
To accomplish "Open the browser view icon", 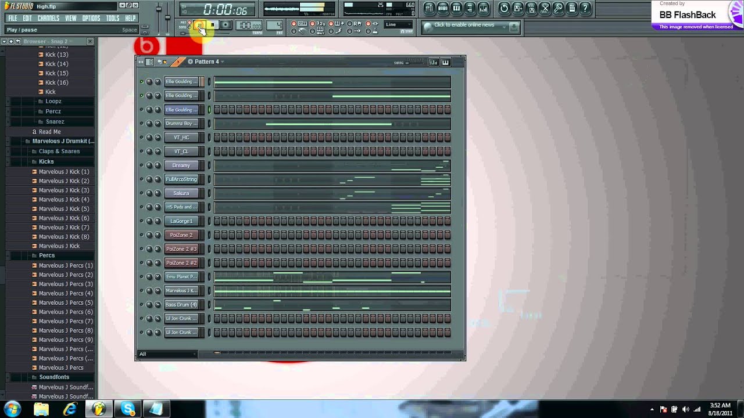I will [470, 8].
